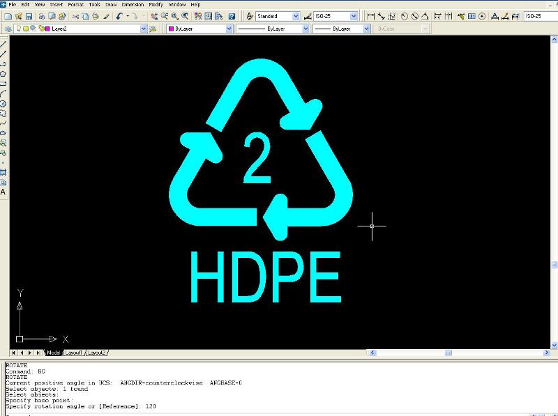This screenshot has width=558, height=416.
Task: Click the ISO-25 field on the far-right Dimension toolbar
Action: click(x=541, y=16)
